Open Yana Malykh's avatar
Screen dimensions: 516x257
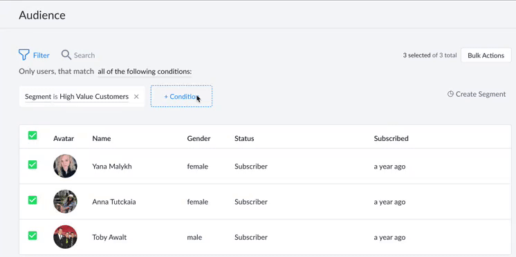click(65, 166)
